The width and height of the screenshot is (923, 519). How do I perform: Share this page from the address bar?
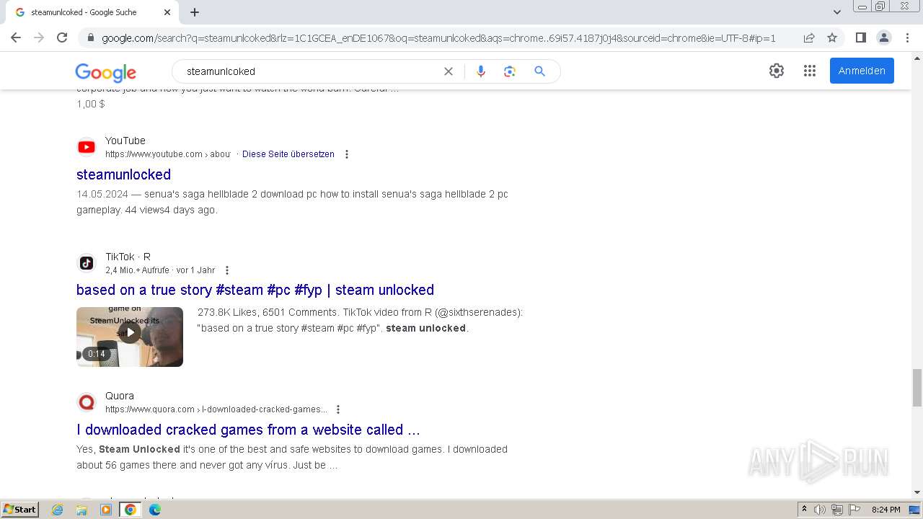(809, 37)
